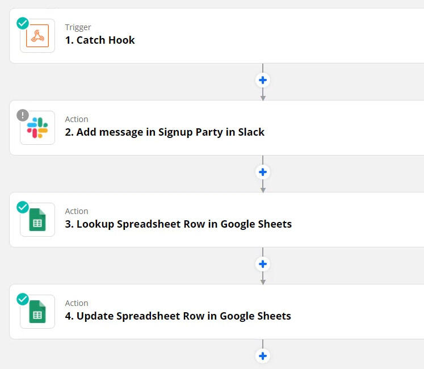The height and width of the screenshot is (369, 424).
Task: Click green checkmark badge on Lookup Spreadsheet Row step
Action: (x=23, y=207)
